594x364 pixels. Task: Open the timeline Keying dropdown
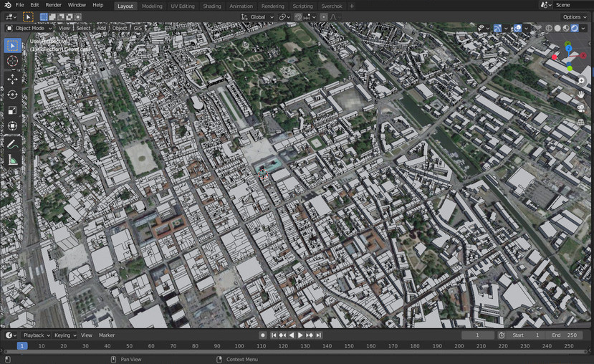pos(65,335)
